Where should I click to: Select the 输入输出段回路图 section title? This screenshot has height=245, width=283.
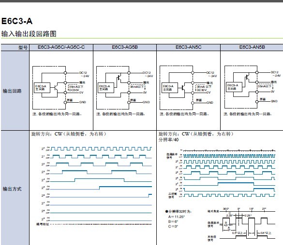[x=29, y=34]
